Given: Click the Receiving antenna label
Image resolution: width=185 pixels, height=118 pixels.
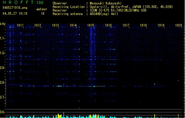Looking at the screenshot, I should (68, 14).
